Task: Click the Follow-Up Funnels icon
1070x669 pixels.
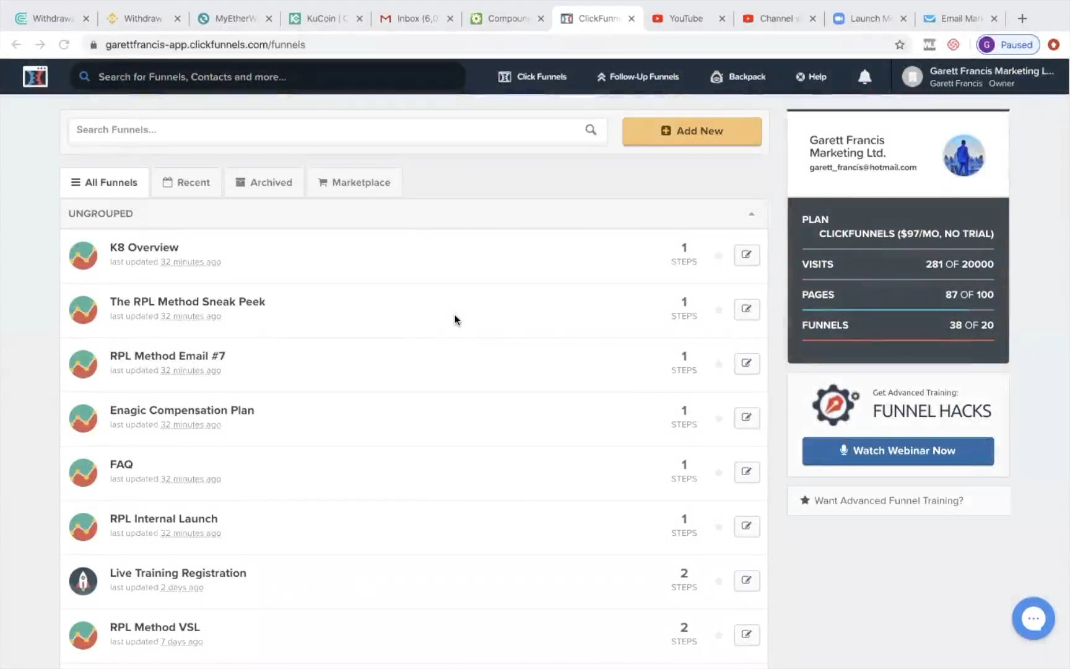Action: click(x=600, y=76)
